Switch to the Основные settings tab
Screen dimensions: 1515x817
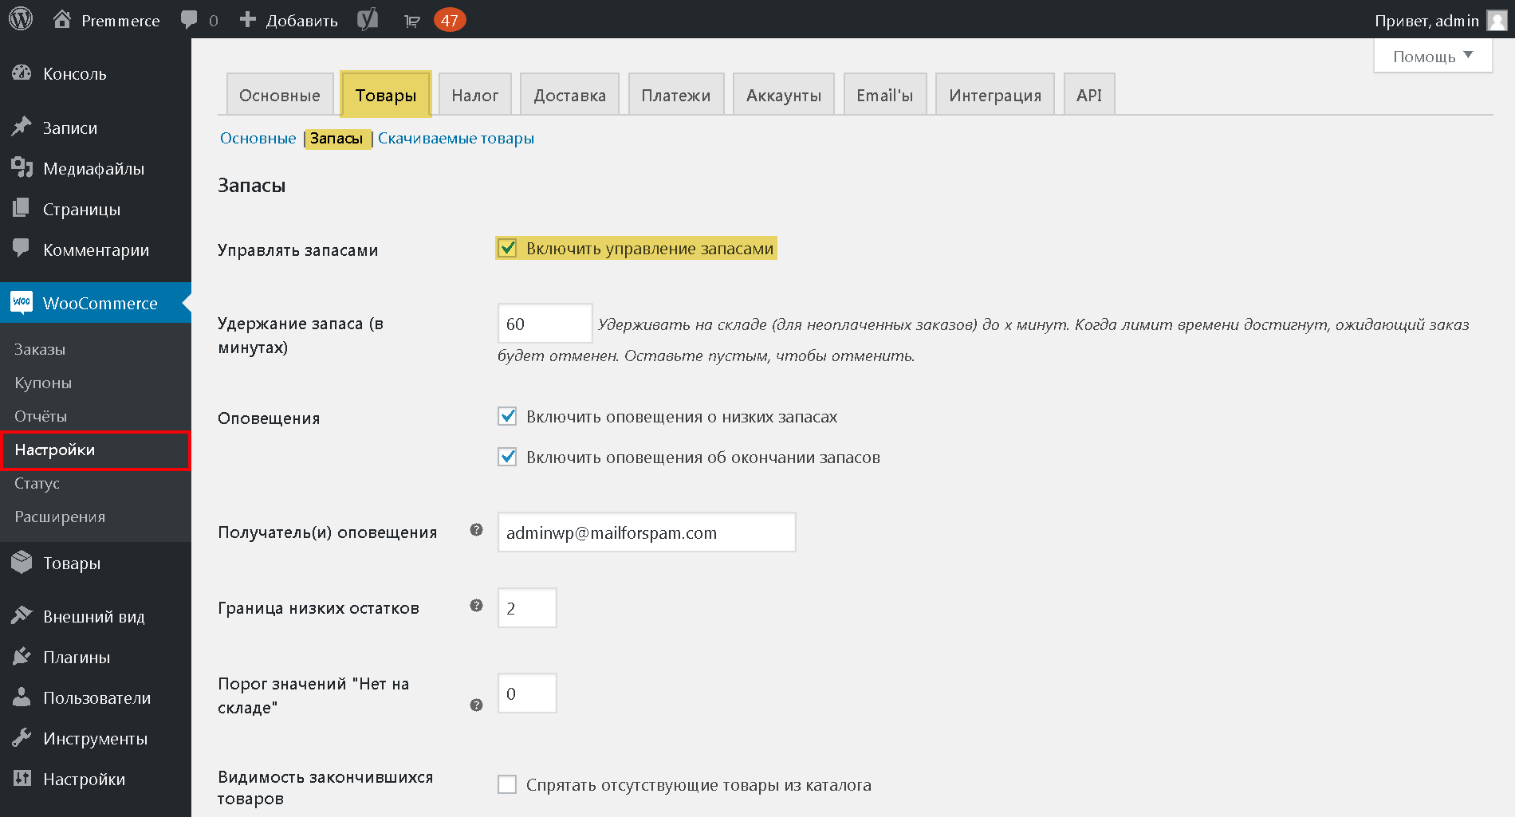click(x=280, y=95)
